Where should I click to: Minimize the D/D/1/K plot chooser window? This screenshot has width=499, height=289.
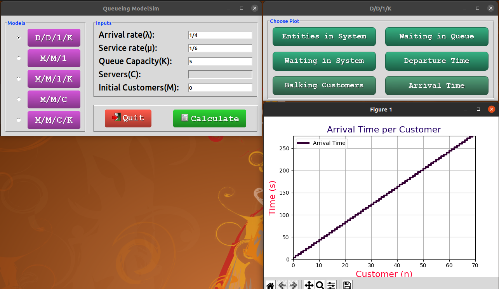465,8
